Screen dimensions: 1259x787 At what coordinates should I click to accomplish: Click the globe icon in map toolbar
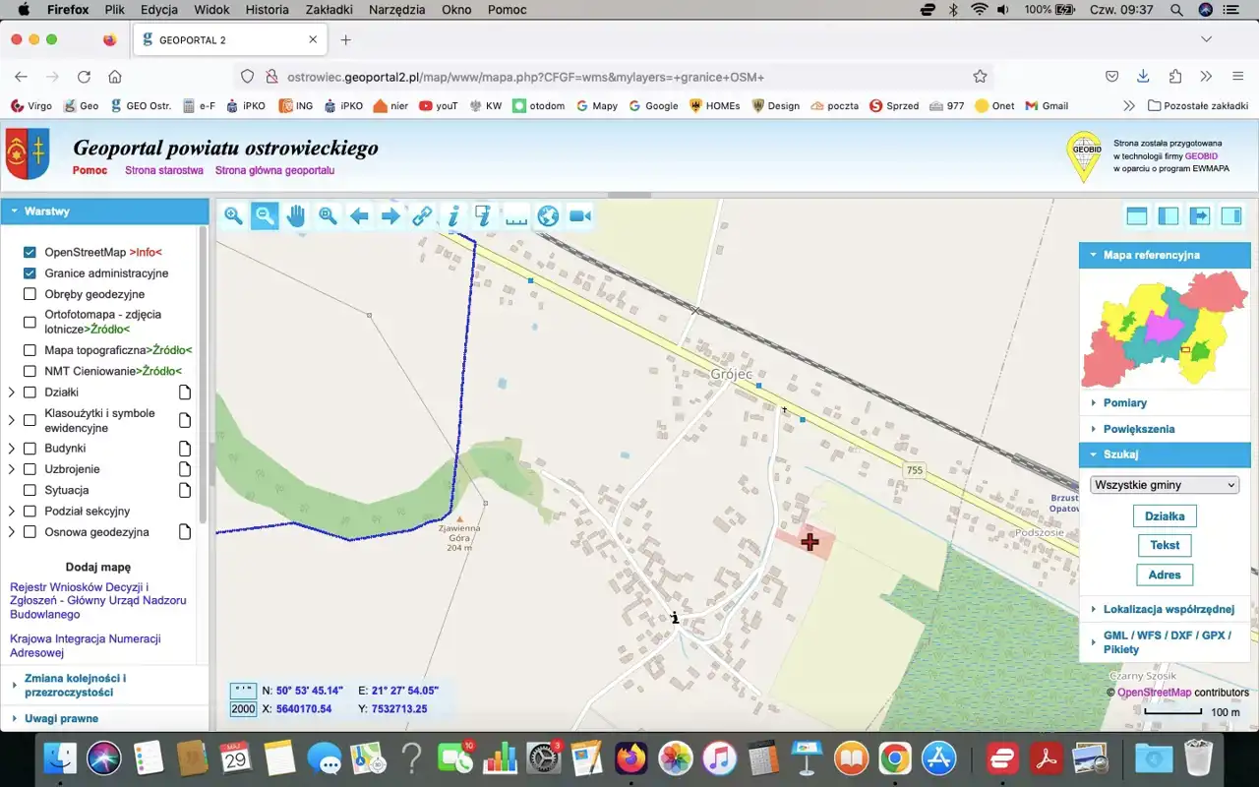pos(548,216)
